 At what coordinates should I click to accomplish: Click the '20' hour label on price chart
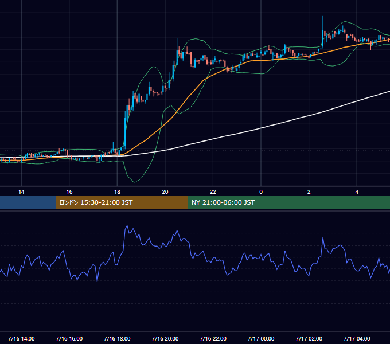coord(165,192)
